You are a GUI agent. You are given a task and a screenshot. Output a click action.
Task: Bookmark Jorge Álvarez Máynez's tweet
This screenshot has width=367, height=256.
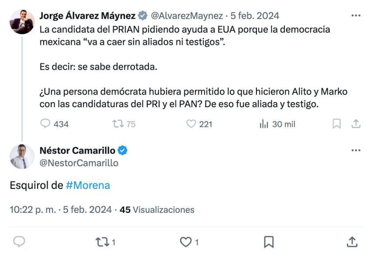pos(336,124)
